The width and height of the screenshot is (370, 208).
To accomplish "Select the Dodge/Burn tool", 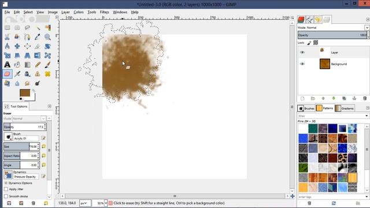I will 38,83.
